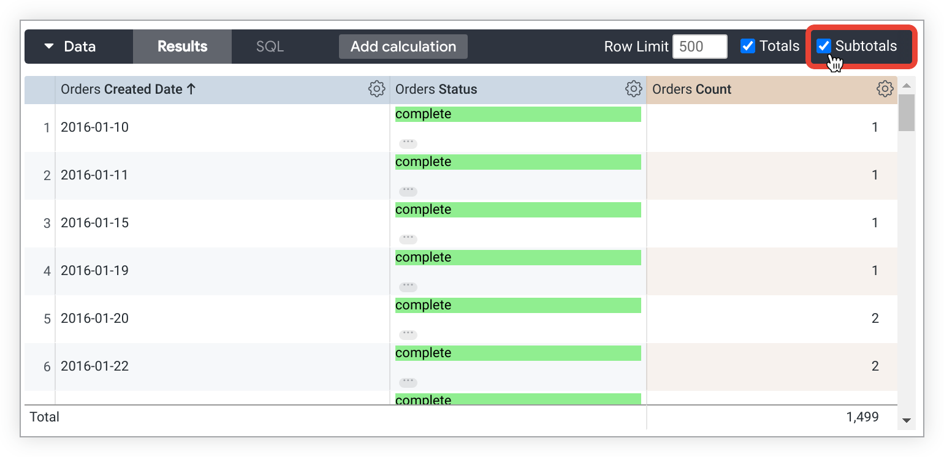Click the ellipsis under the 2016-01-10 status
This screenshot has height=457, width=944.
click(x=408, y=143)
